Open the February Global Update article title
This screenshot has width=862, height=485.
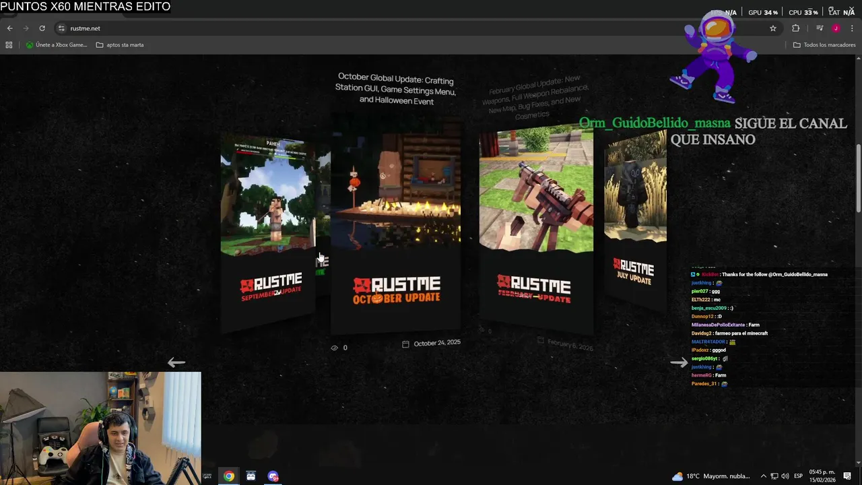click(535, 98)
